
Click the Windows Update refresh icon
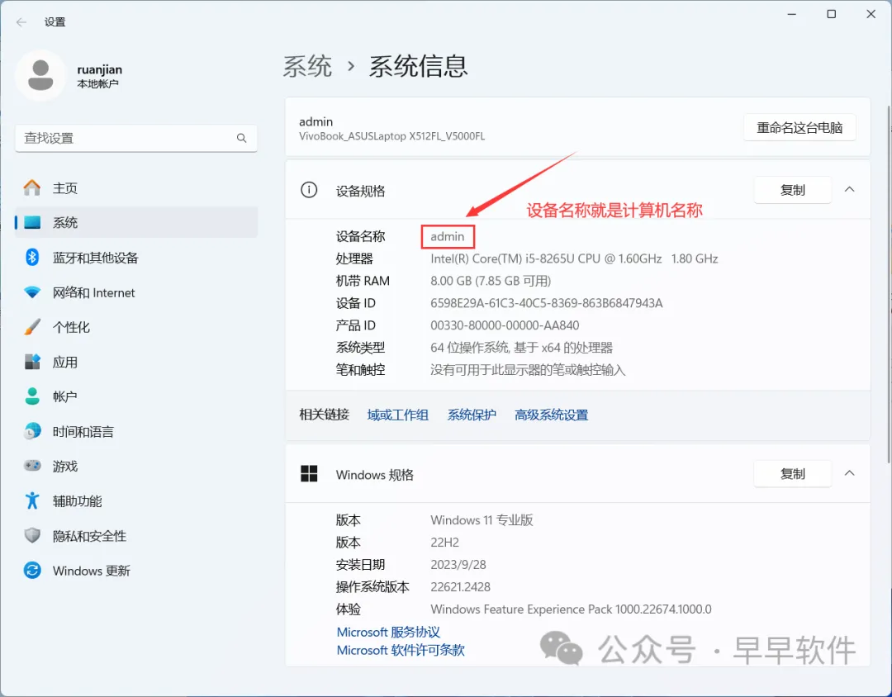(32, 570)
